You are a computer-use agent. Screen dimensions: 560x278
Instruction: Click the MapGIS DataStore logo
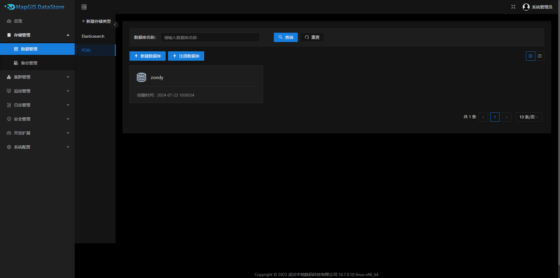point(34,7)
